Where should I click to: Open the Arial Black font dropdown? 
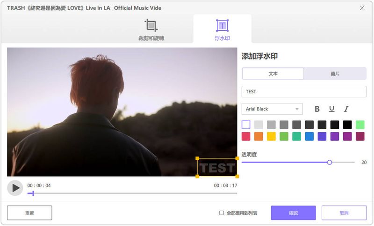tap(272, 109)
